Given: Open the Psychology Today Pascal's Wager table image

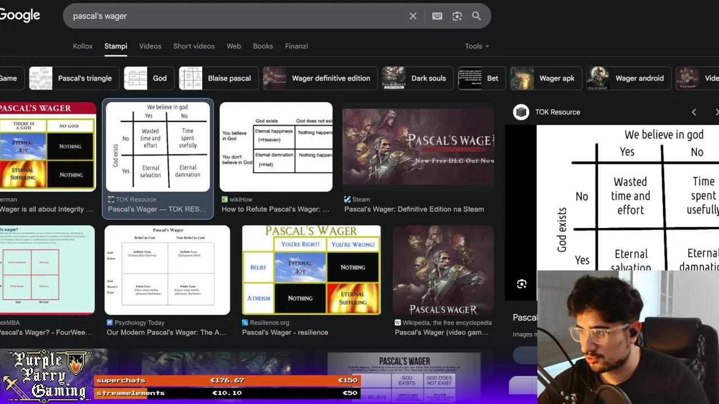Looking at the screenshot, I should tap(167, 270).
